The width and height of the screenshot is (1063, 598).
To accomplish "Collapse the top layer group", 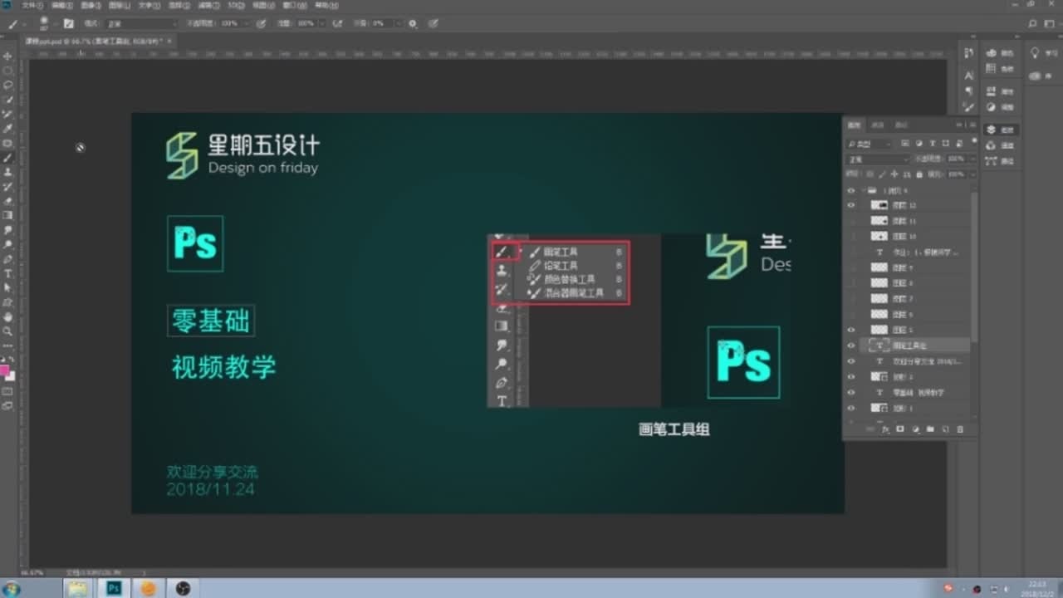I will click(x=862, y=190).
